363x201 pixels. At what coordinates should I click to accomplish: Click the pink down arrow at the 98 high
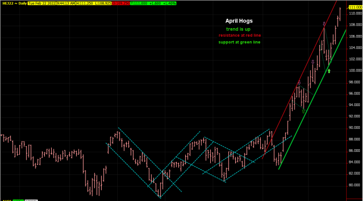point(299,83)
